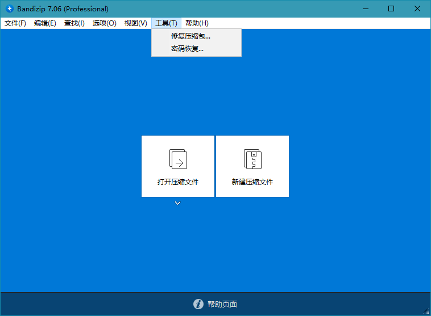Click the open archive folder-arrow icon

pos(178,159)
